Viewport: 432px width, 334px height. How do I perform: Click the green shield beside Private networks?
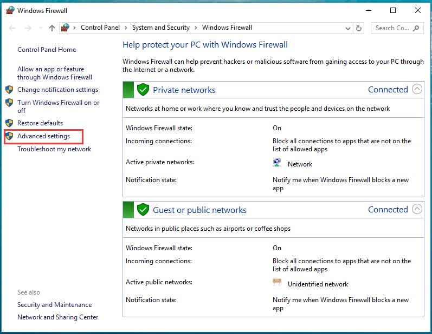coord(143,90)
